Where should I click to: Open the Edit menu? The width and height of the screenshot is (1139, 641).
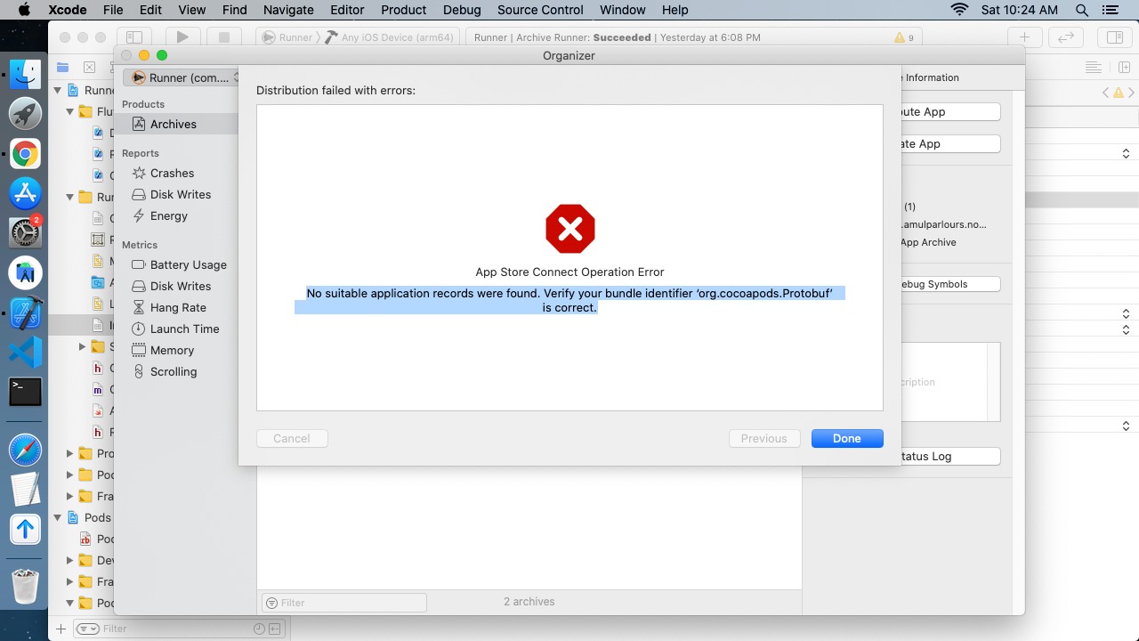pyautogui.click(x=150, y=10)
